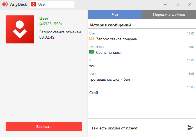Screen dimensions: 196x137
Task: Minimize the AnyDesk window
Action: (x=165, y=4)
